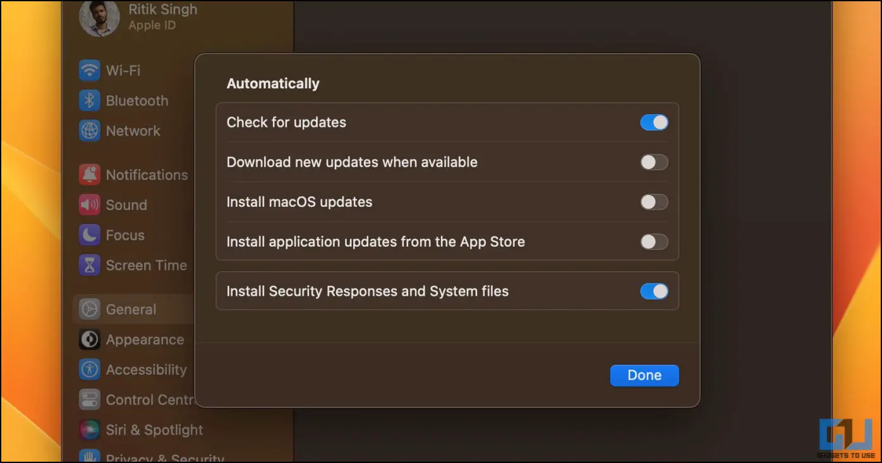Open Appearance settings label
The image size is (882, 463).
[x=145, y=339]
